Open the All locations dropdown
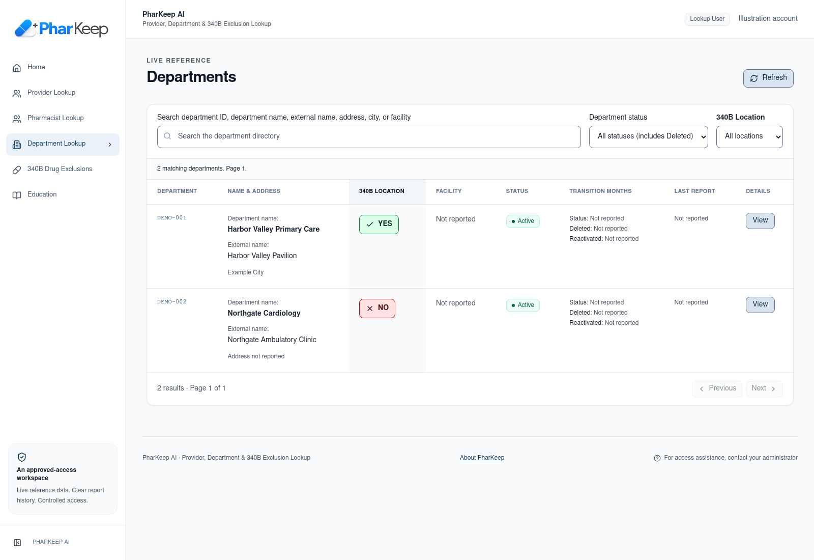 point(749,137)
